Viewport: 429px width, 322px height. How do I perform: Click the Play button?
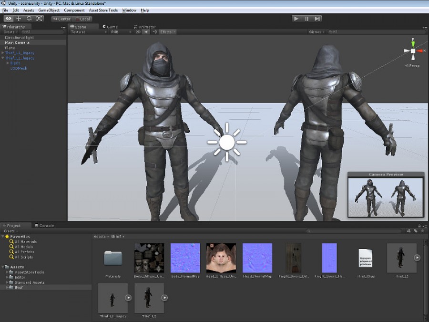coord(296,19)
